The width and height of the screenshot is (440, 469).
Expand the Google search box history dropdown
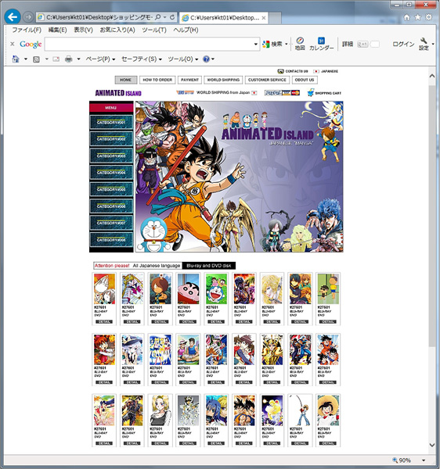point(255,44)
